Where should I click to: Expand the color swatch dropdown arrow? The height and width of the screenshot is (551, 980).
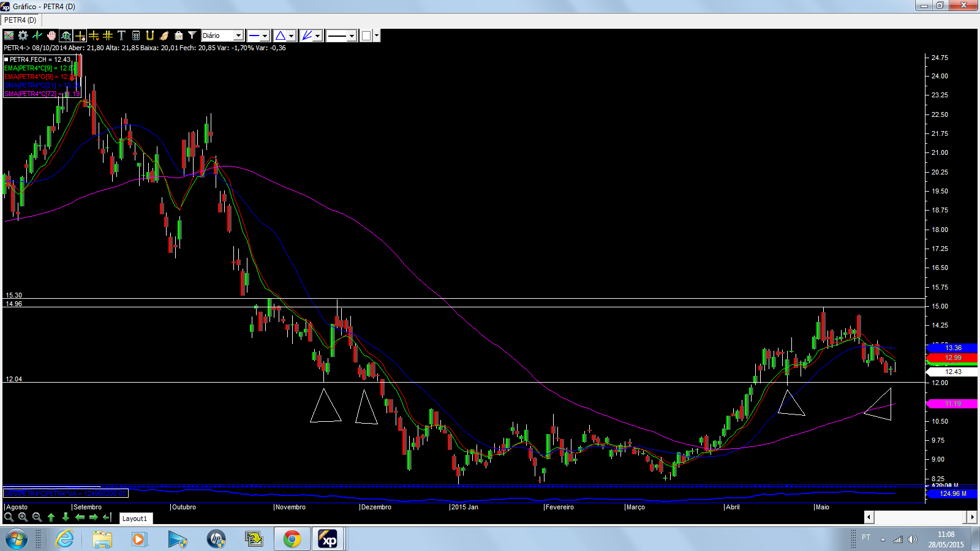click(377, 36)
